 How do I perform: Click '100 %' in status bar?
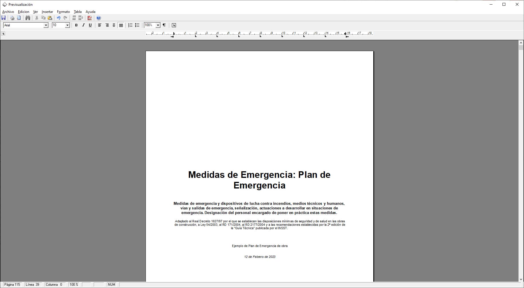click(74, 285)
